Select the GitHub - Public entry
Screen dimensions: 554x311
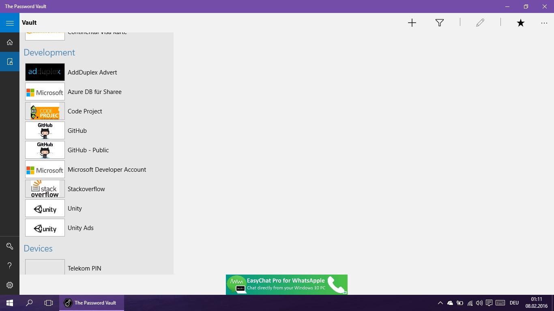click(x=88, y=150)
